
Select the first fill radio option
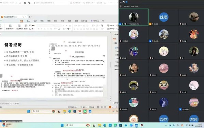coord(116,48)
